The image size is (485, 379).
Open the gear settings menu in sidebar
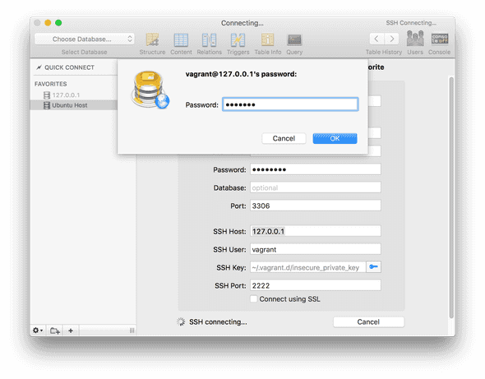click(x=38, y=330)
